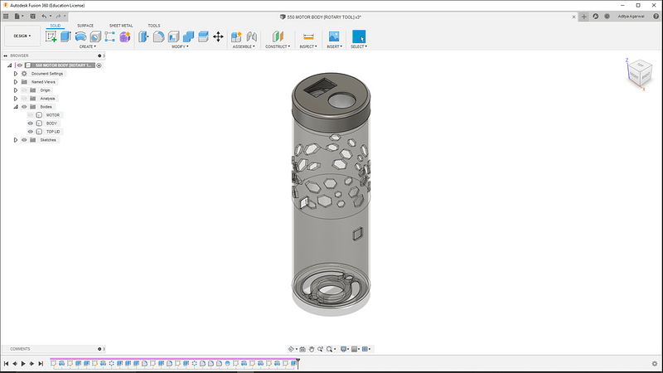Image resolution: width=663 pixels, height=373 pixels.
Task: Switch to the TOOLS tab
Action: tap(154, 26)
